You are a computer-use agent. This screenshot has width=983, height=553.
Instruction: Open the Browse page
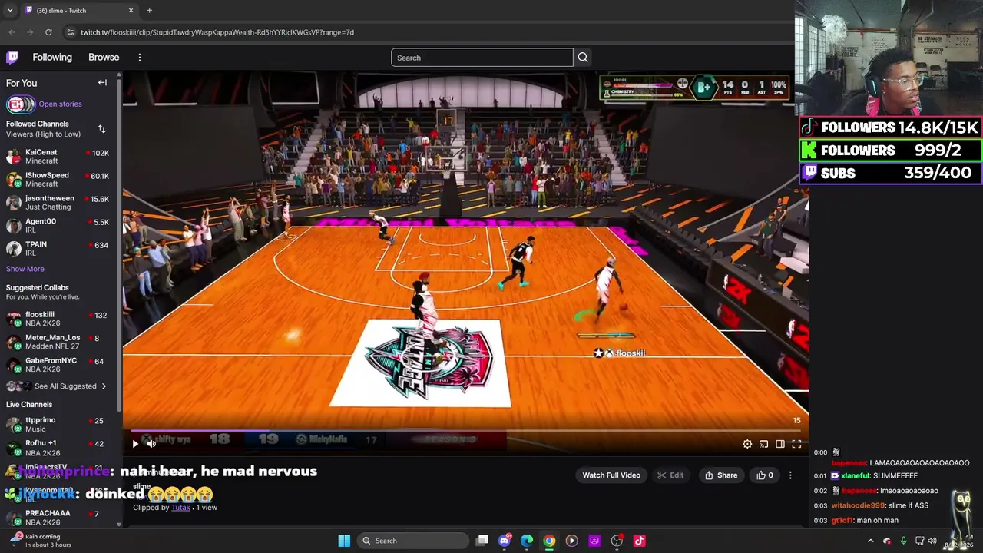click(x=104, y=58)
